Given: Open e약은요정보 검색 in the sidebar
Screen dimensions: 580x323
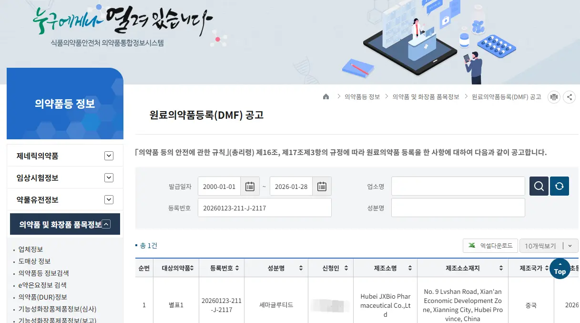Looking at the screenshot, I should 42,285.
